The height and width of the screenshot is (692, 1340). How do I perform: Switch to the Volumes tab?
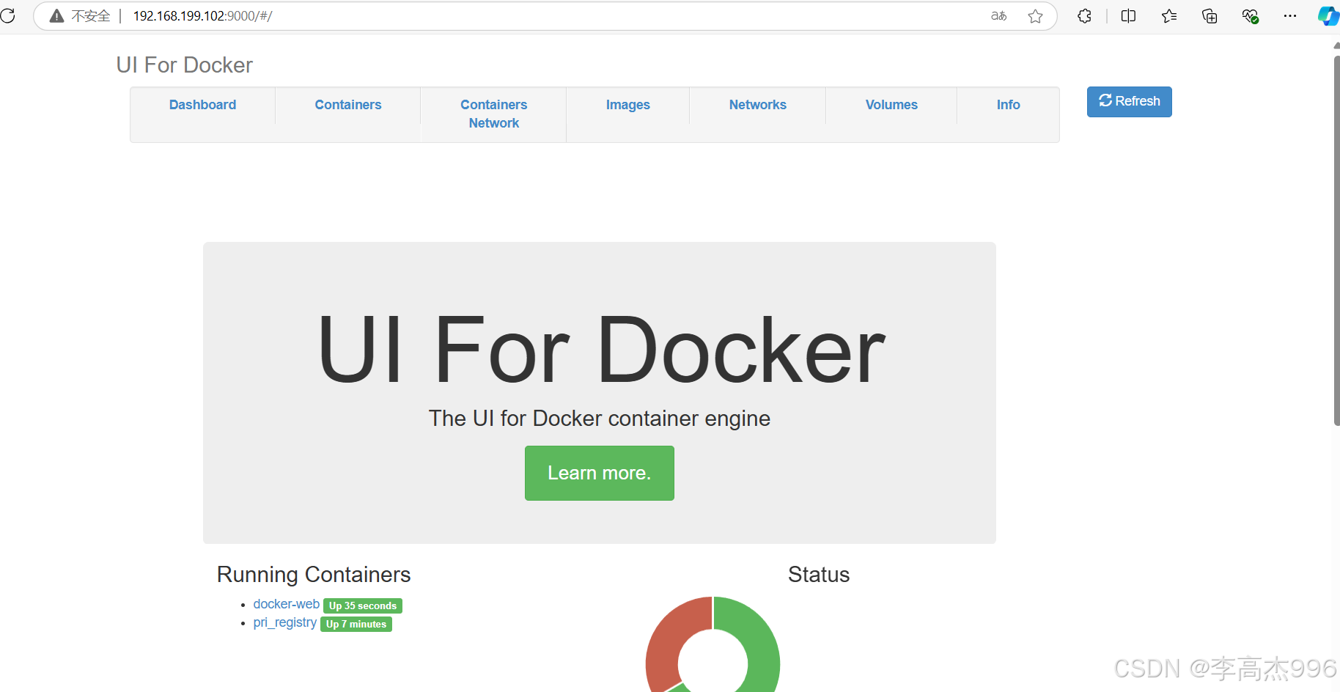pos(891,105)
